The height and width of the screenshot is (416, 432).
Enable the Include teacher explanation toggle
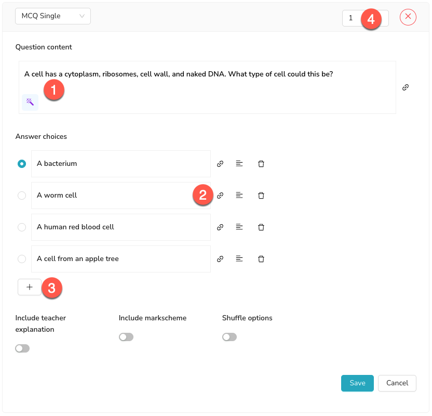(22, 348)
